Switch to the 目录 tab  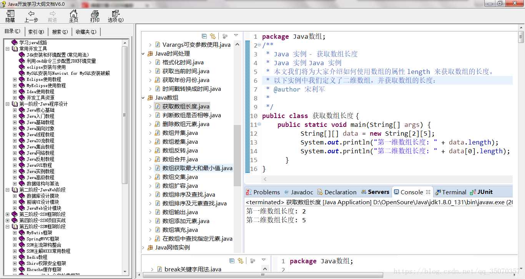[x=13, y=31]
